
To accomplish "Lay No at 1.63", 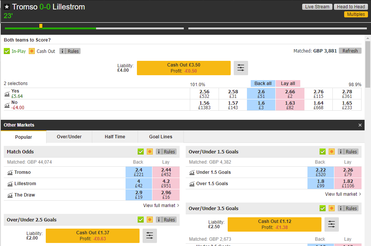I will click(290, 105).
